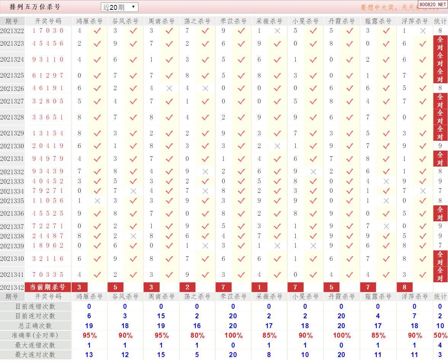The width and height of the screenshot is (448, 362).
Task: Click the red 全对 badge in row 2021323
Action: (x=440, y=43)
